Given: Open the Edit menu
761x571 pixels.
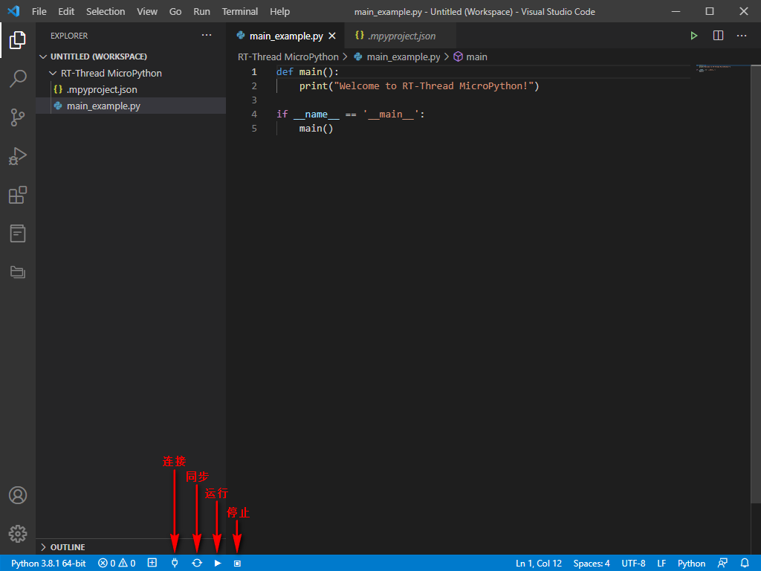Looking at the screenshot, I should [x=66, y=11].
